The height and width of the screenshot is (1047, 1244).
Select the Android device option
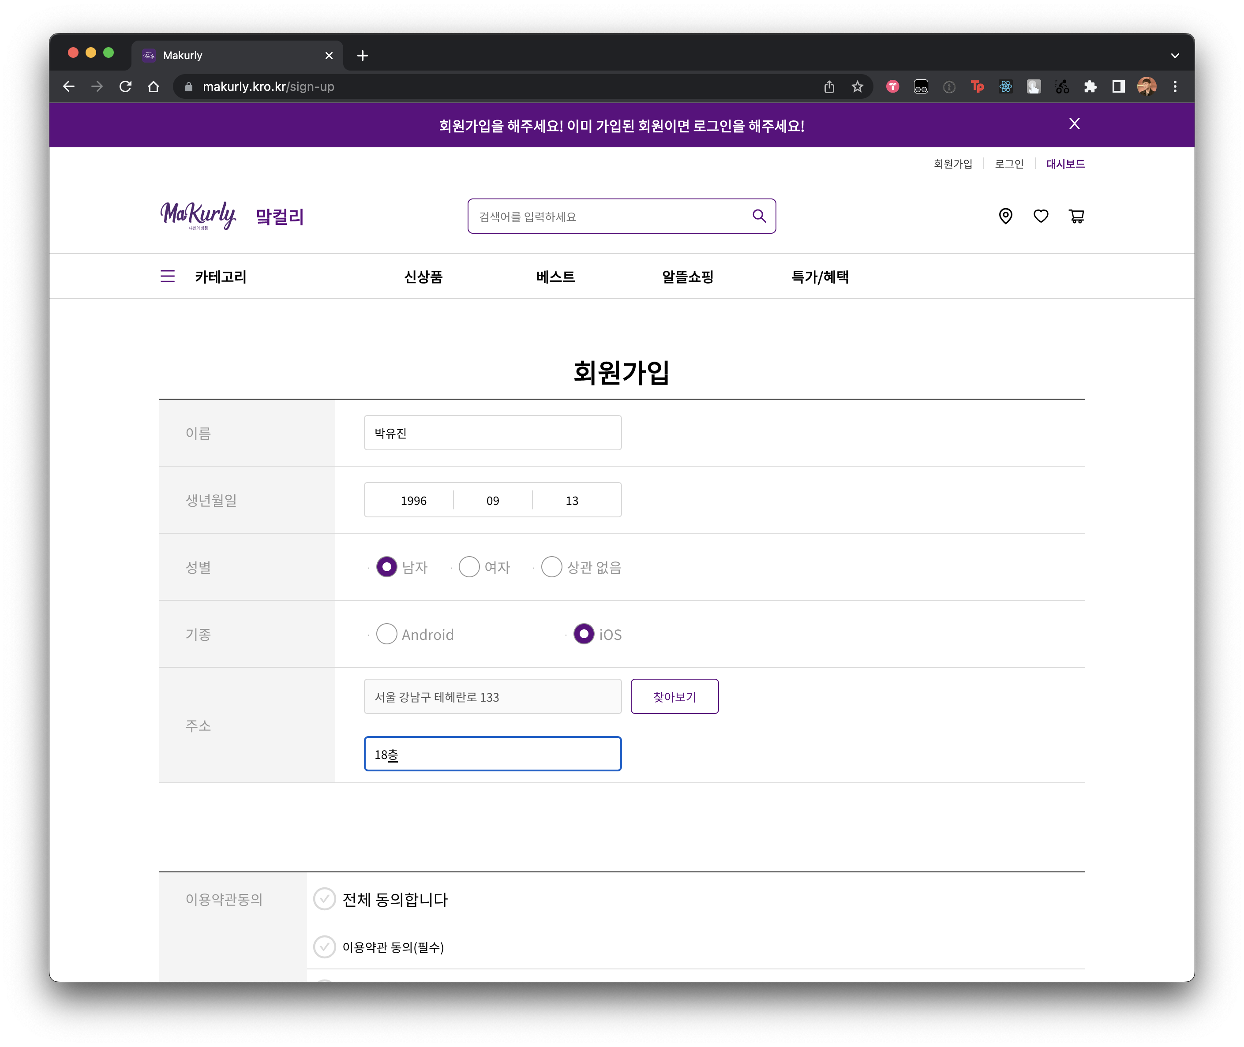[386, 634]
